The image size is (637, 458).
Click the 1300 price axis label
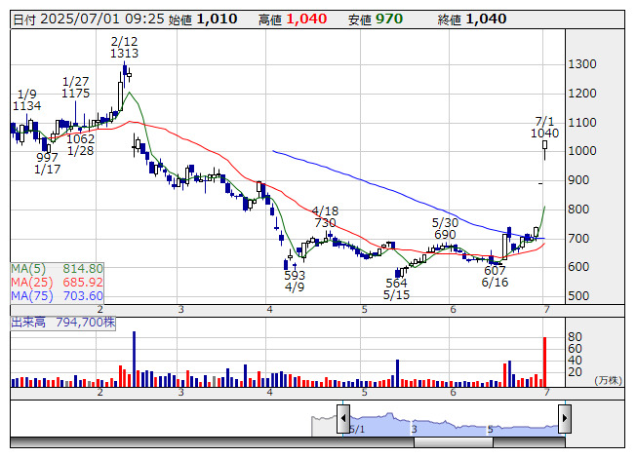(x=582, y=64)
